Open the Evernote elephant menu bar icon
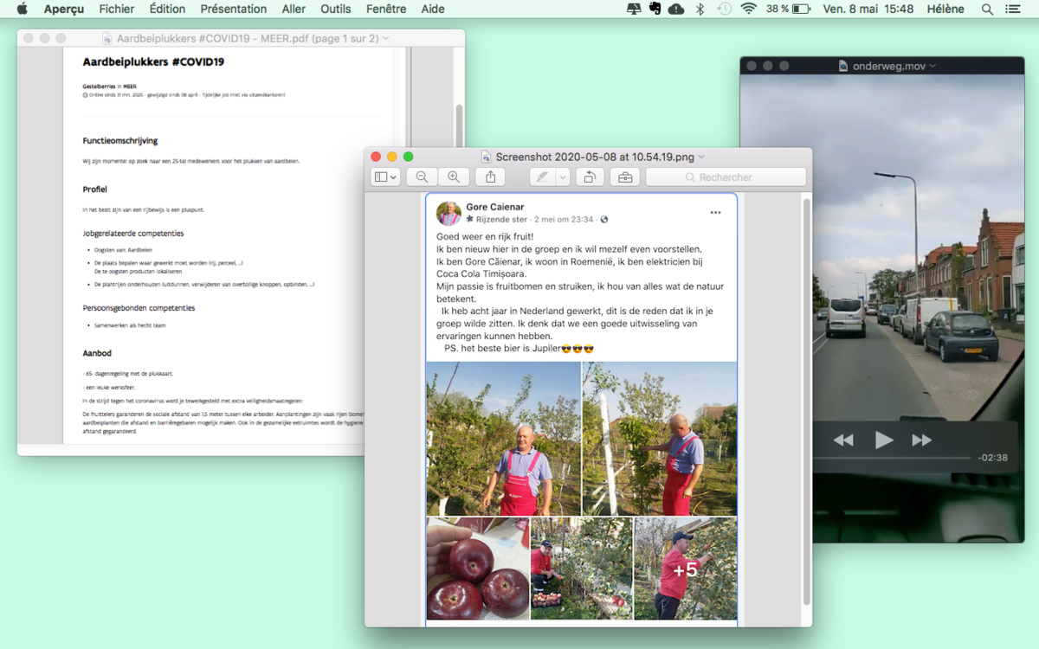 click(x=655, y=9)
